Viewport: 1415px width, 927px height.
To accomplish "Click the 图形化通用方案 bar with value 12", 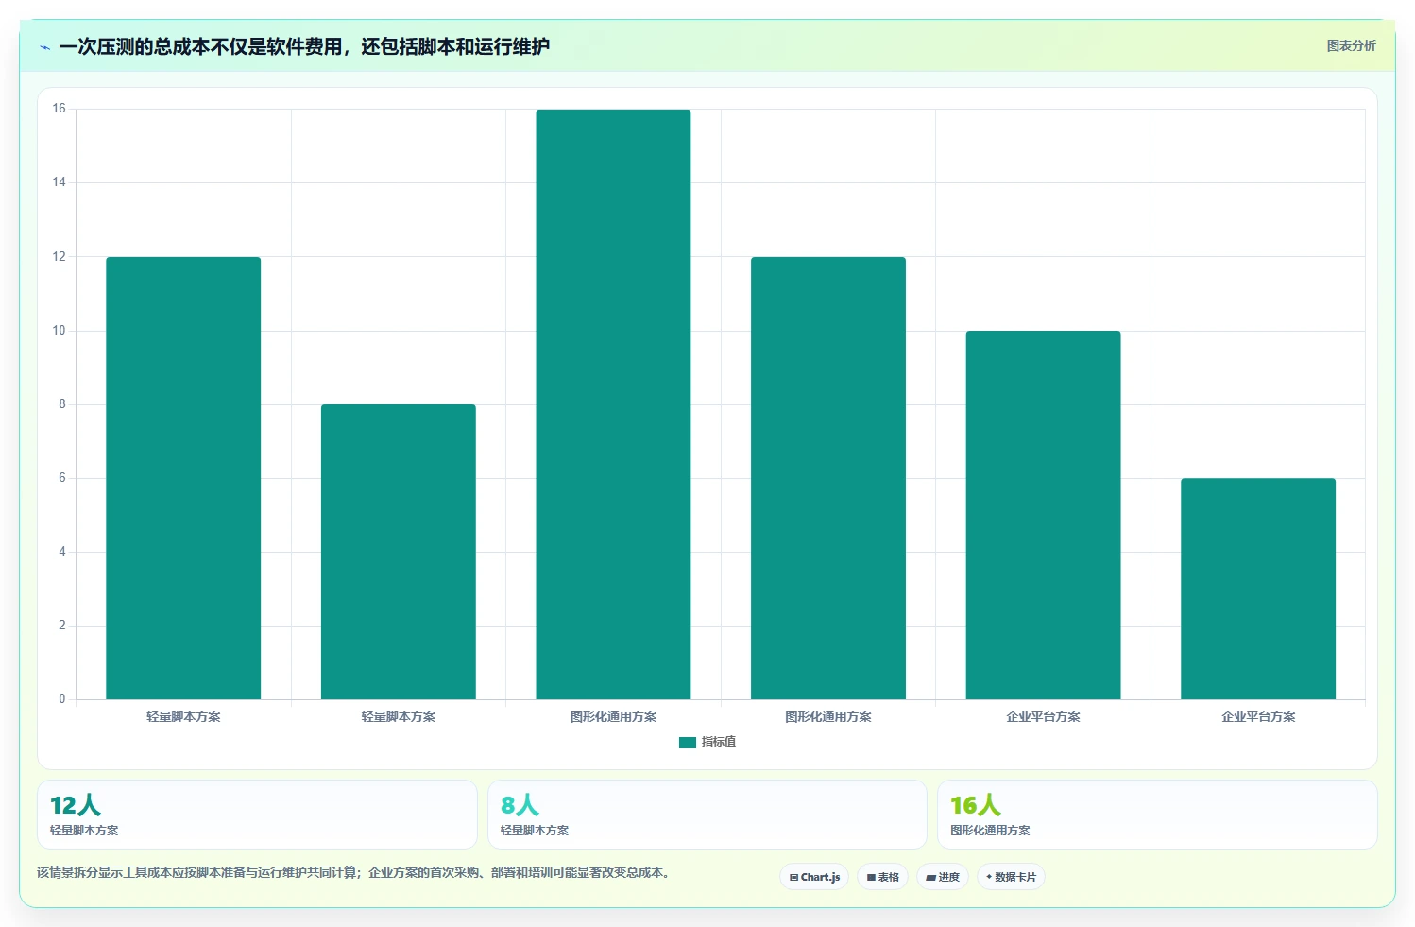I will [x=828, y=478].
